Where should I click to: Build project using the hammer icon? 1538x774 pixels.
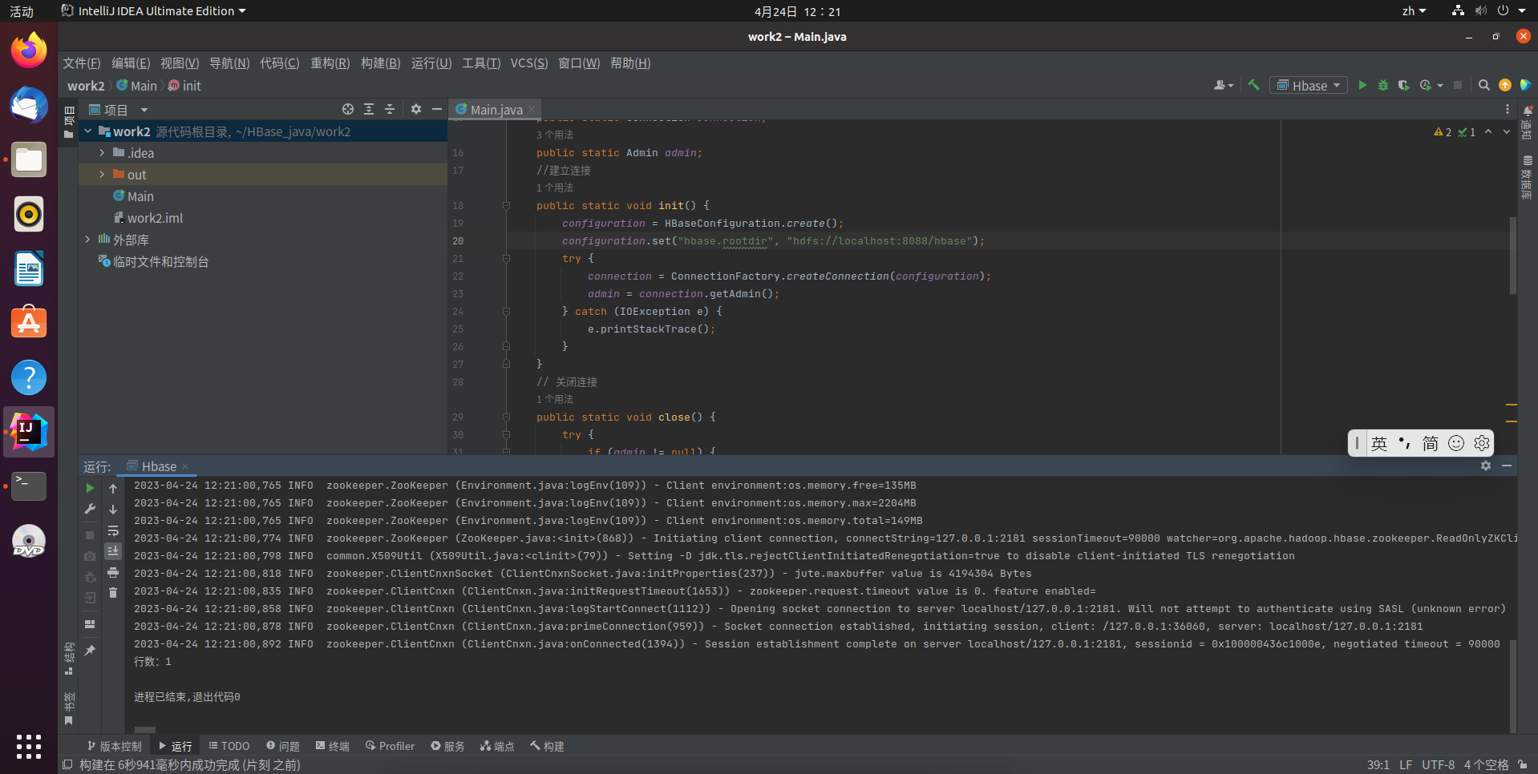[x=1253, y=85]
